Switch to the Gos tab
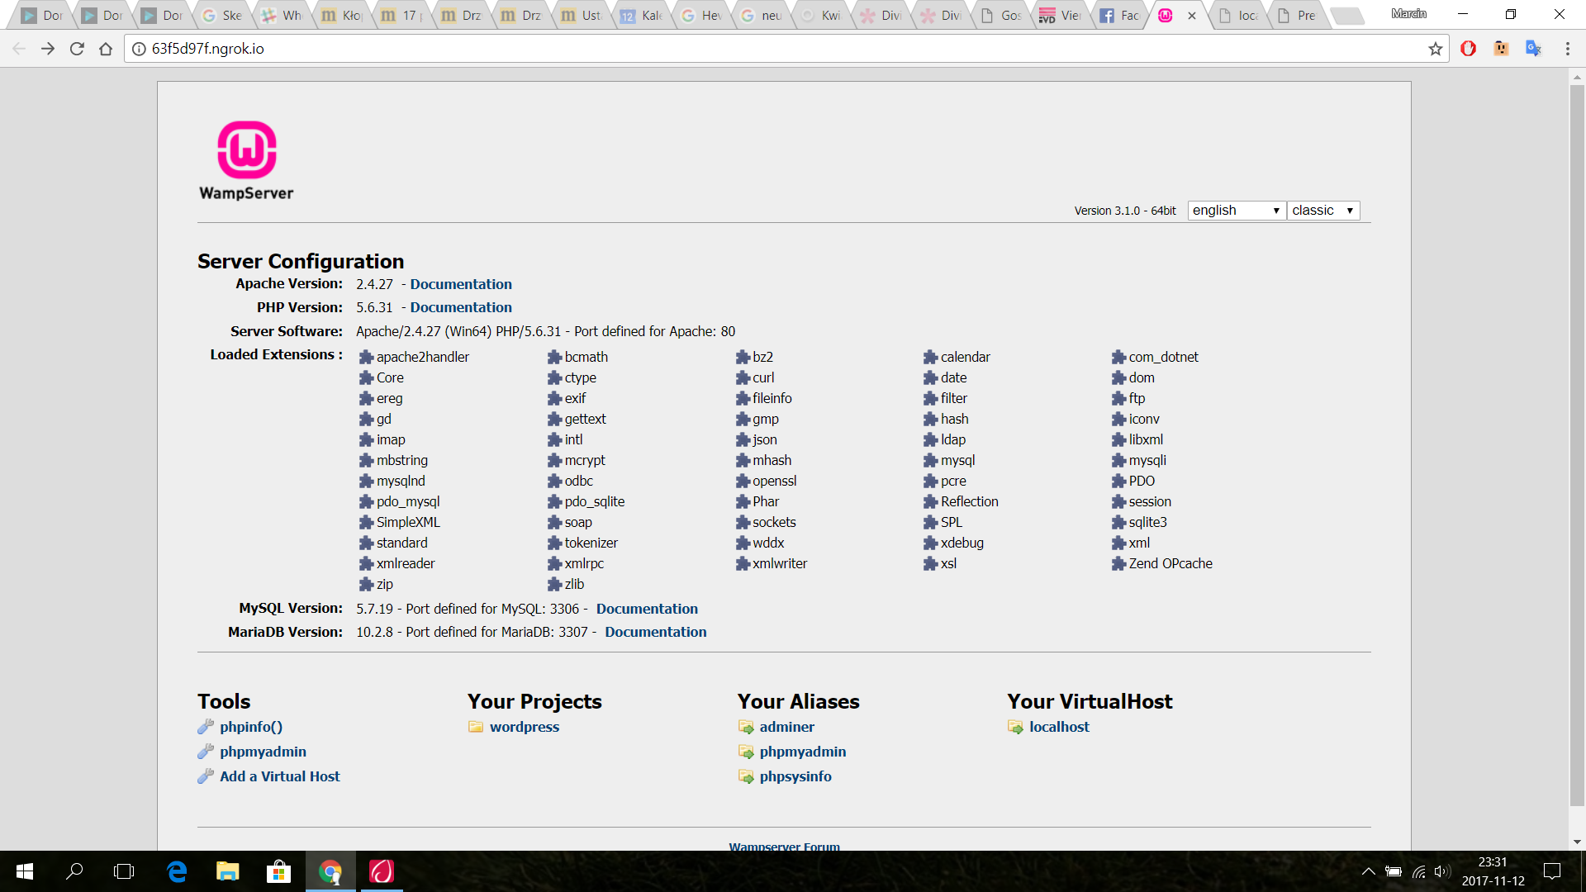 coord(1001,15)
